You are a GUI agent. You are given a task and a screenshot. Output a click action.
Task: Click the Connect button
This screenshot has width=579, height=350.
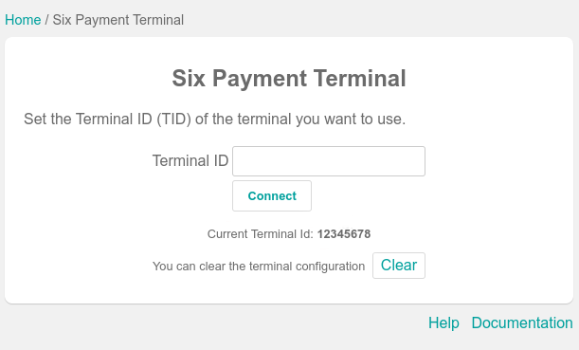point(272,196)
